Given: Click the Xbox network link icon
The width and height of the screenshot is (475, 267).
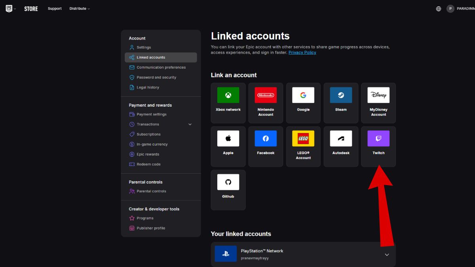Looking at the screenshot, I should 228,95.
